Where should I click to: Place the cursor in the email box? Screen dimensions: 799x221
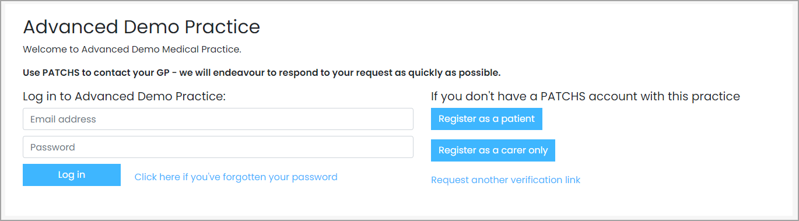click(x=218, y=119)
